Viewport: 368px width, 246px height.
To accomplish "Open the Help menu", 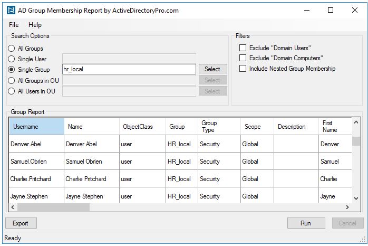I will coord(35,25).
